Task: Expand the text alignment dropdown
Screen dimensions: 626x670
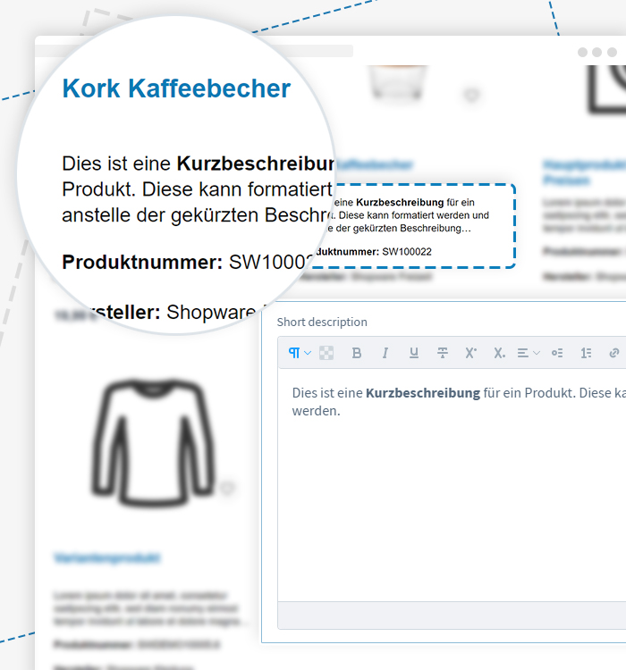Action: coord(529,353)
